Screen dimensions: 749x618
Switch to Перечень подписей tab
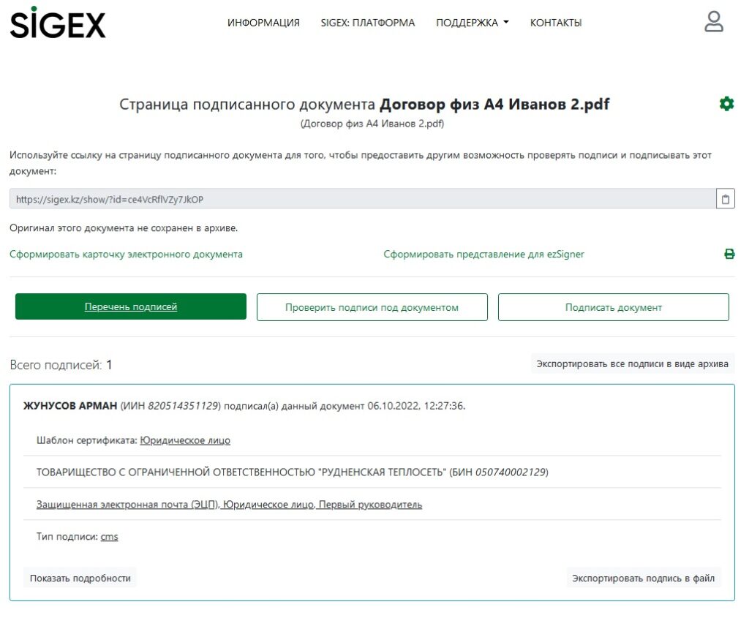131,306
